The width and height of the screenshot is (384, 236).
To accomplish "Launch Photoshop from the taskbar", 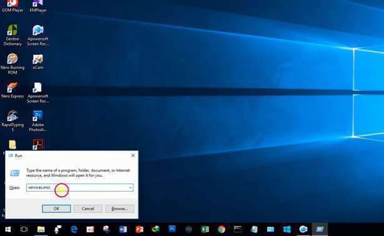I will pyautogui.click(x=172, y=229).
